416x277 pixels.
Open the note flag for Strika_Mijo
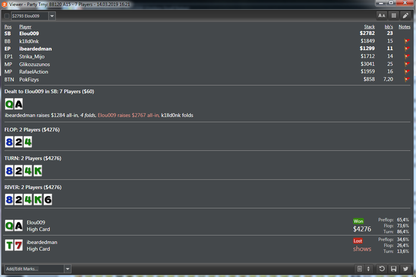tap(406, 56)
